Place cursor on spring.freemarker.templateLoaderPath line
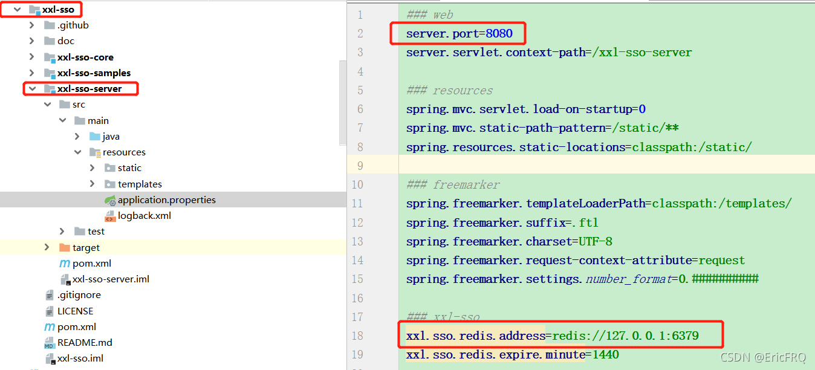815x370 pixels. coord(599,204)
